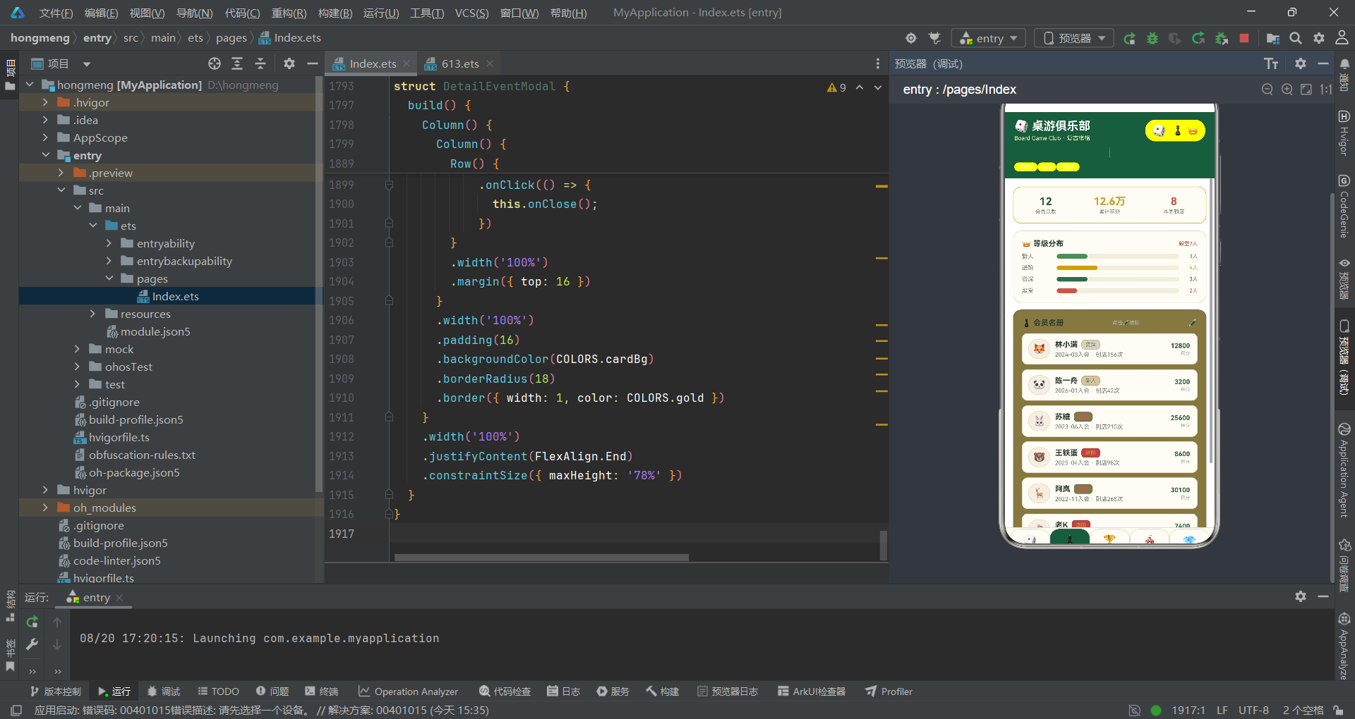Open the 构建(B) menu
Image resolution: width=1355 pixels, height=719 pixels.
(335, 13)
